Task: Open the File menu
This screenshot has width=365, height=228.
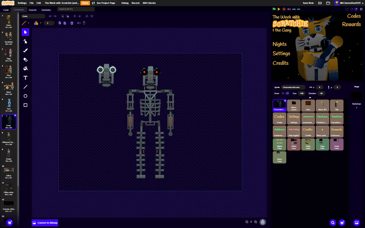Action: (31, 3)
